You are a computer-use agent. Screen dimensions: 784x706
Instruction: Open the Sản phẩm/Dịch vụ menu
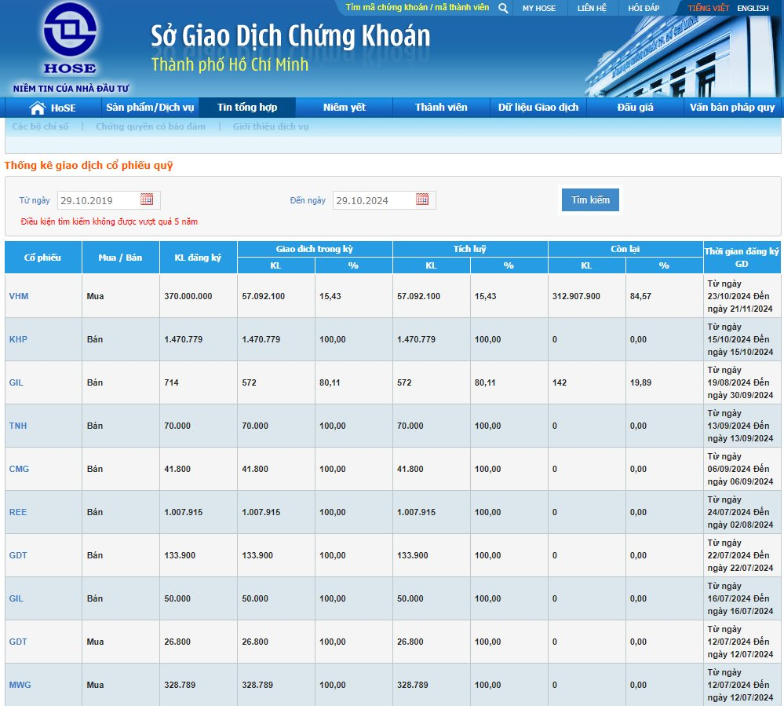(x=150, y=107)
